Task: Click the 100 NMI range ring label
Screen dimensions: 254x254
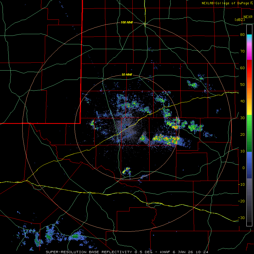Action: (x=127, y=22)
